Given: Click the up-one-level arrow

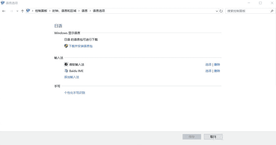Looking at the screenshot, I should (22, 11).
